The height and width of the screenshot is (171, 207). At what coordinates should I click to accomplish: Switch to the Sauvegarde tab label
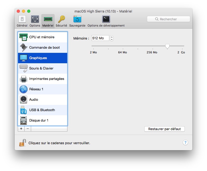(x=77, y=26)
